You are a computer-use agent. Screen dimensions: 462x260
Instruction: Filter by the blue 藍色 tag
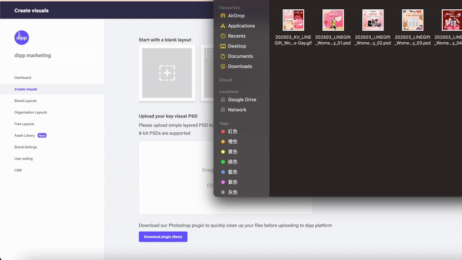pos(232,172)
